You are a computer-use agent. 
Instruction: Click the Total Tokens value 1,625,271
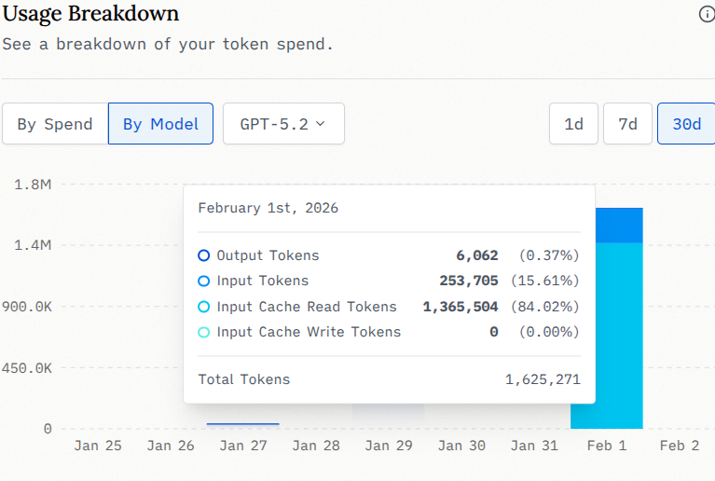pos(543,379)
